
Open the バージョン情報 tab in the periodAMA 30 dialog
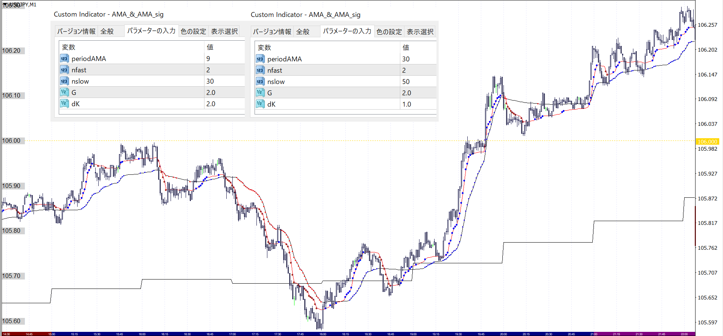point(272,32)
